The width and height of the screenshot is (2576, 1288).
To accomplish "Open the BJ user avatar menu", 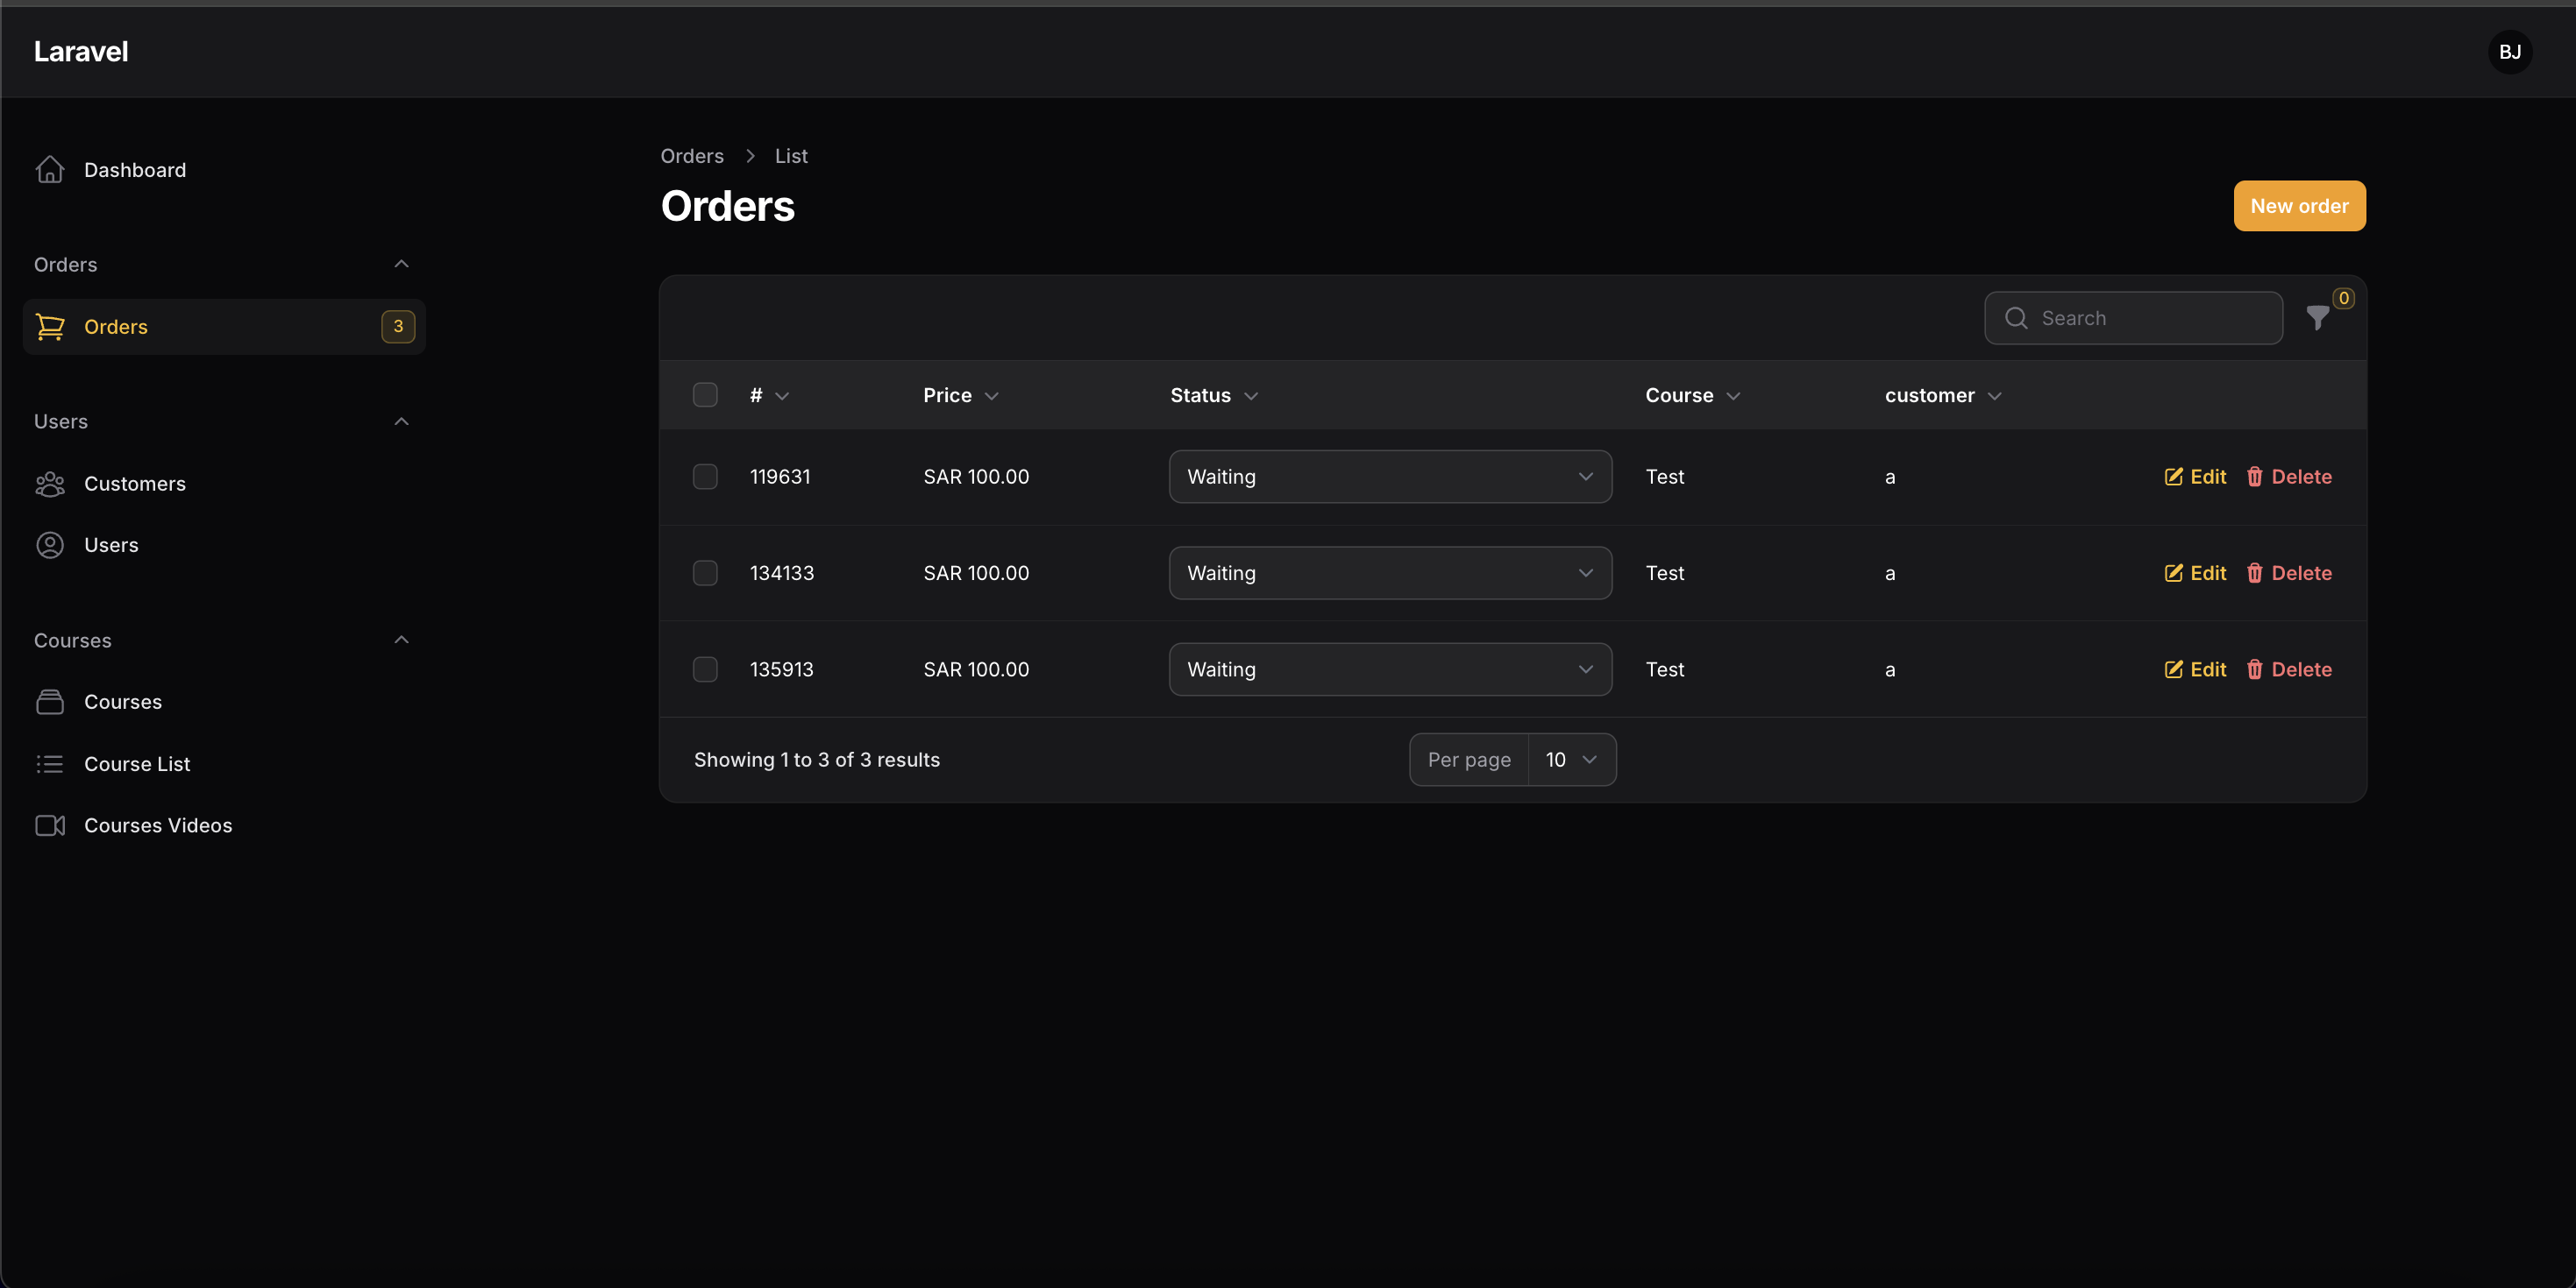I will click(x=2510, y=52).
